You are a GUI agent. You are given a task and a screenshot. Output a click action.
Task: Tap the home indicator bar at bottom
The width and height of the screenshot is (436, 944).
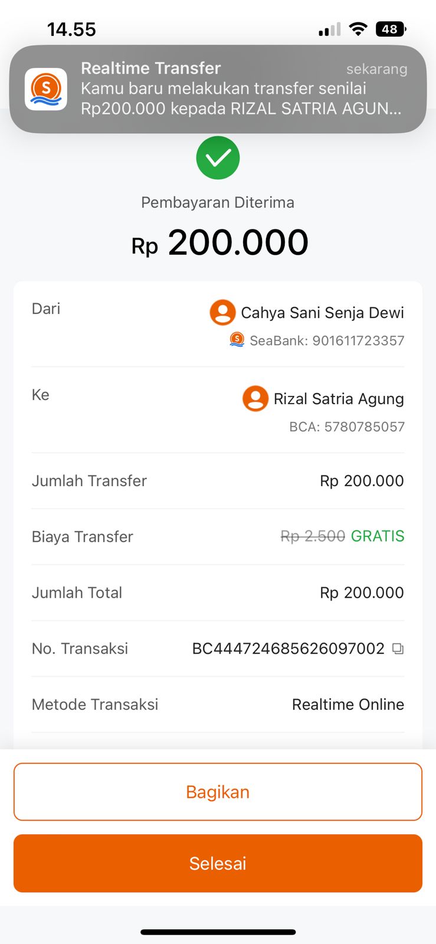click(x=218, y=932)
